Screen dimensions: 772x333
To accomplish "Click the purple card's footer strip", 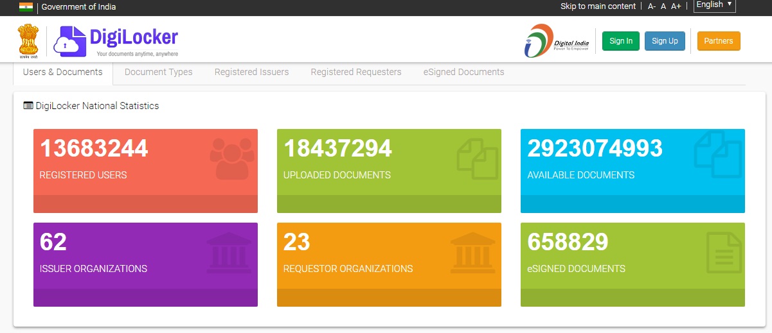I will [145, 298].
